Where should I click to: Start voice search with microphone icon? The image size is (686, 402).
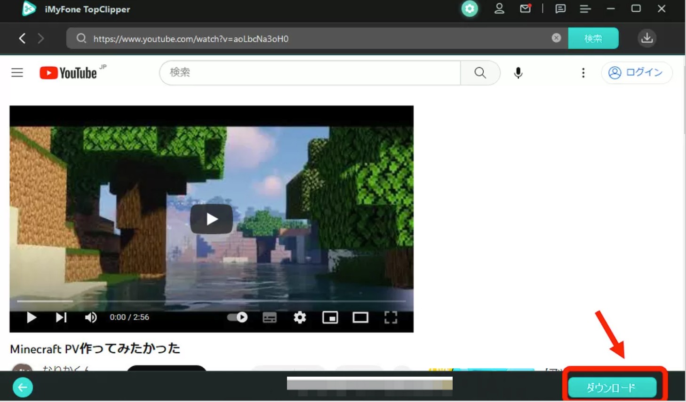pyautogui.click(x=518, y=72)
